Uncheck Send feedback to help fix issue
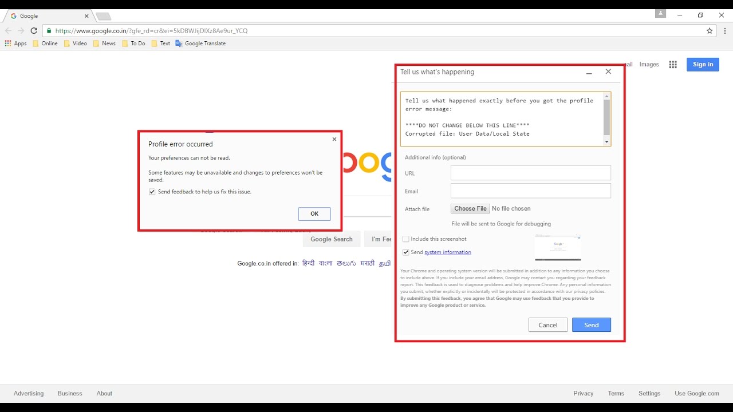The image size is (733, 412). pyautogui.click(x=152, y=192)
